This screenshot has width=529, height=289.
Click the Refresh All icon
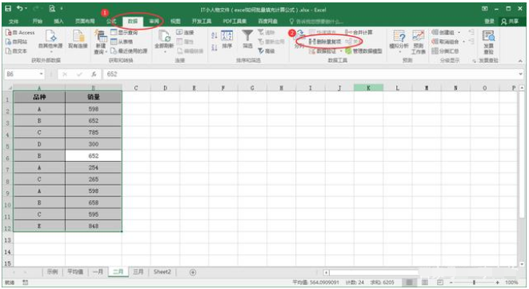[164, 36]
